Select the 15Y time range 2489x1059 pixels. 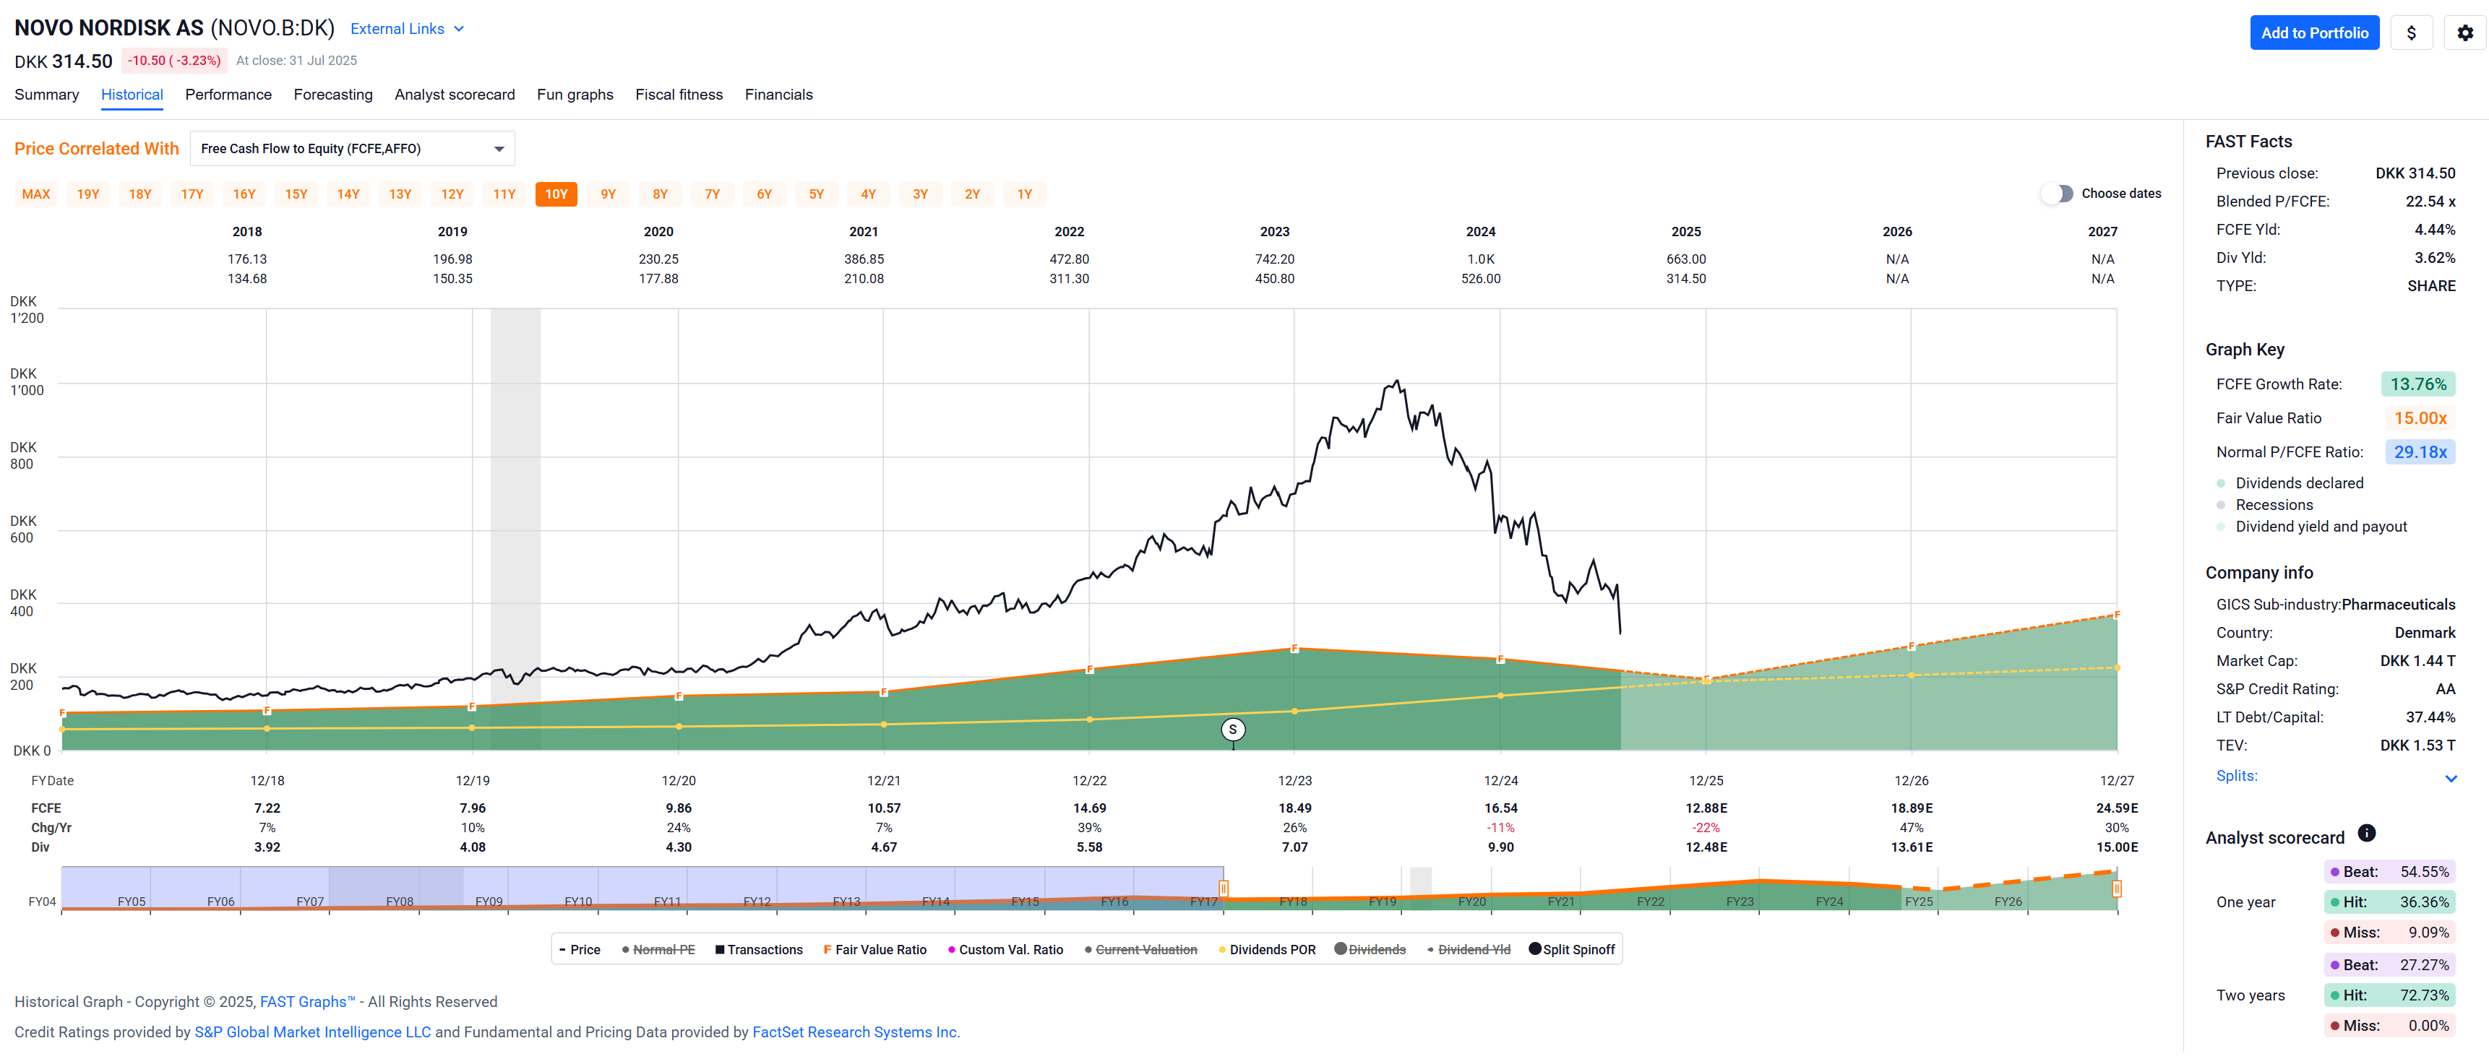(296, 194)
